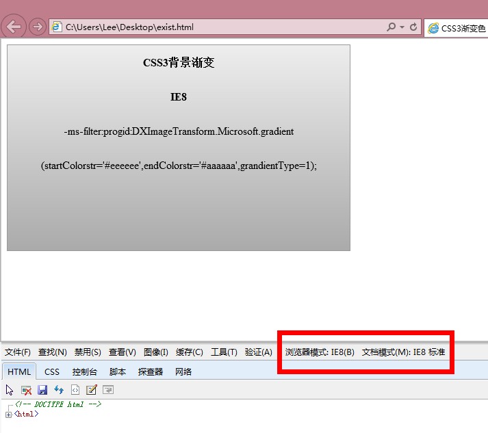Screen dimensions: 488x433
Task: Open the 图像(I) menu
Action: point(156,352)
